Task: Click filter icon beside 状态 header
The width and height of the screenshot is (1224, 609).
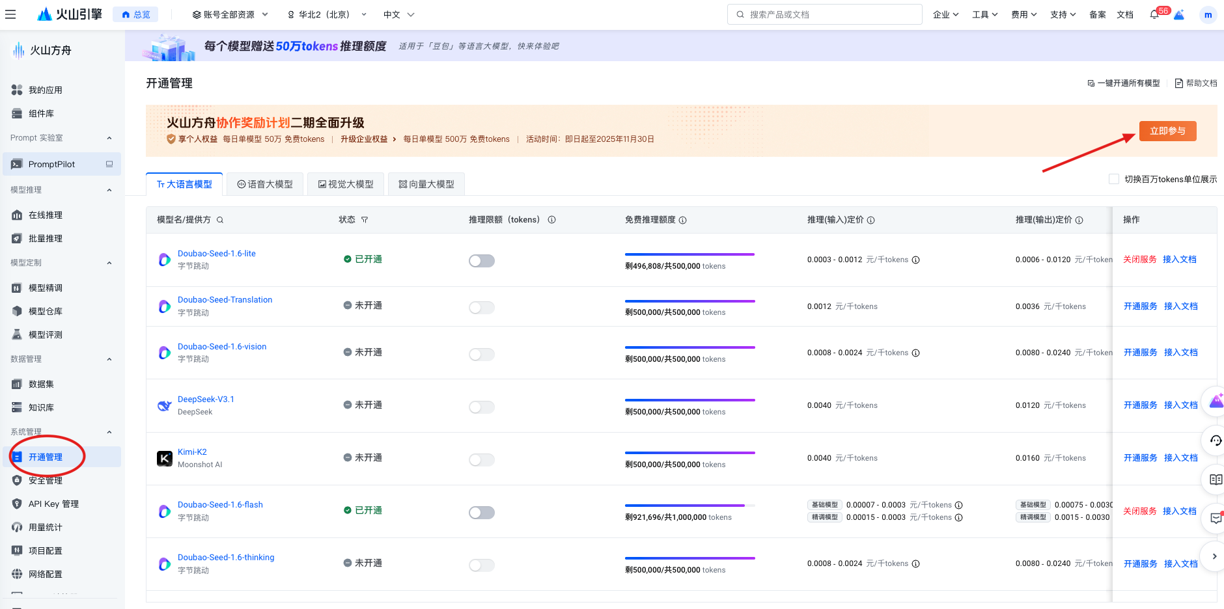Action: point(365,220)
